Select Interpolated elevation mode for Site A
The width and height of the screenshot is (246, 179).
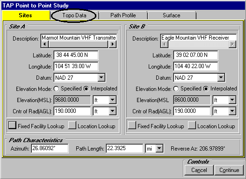click(87, 89)
